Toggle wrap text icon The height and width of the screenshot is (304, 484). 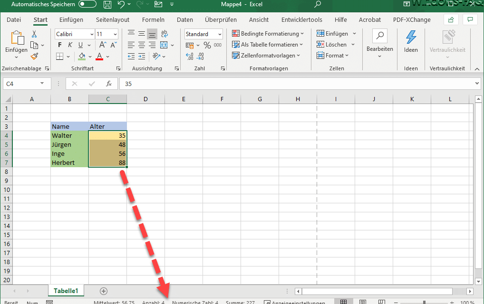click(x=164, y=34)
